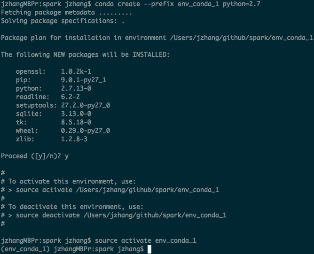
Task: Click the readline package name
Action: tap(32, 97)
